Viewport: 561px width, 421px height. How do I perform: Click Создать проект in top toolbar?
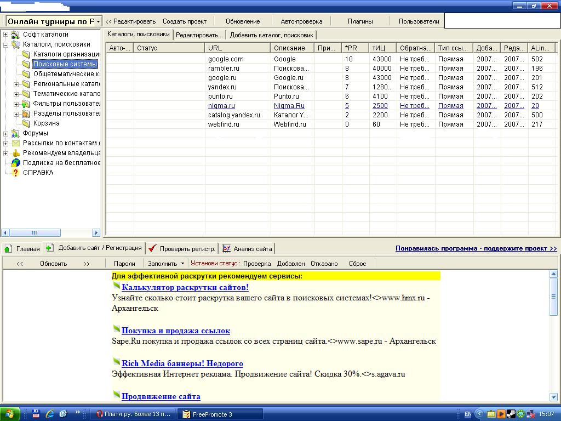(x=185, y=21)
